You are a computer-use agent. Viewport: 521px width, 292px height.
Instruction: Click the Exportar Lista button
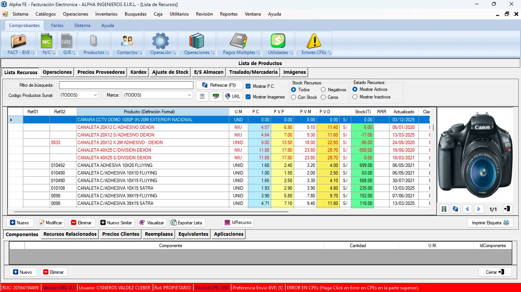(x=187, y=223)
